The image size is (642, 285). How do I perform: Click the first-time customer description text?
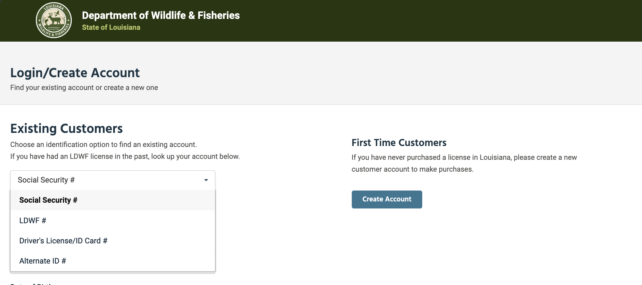[x=464, y=163]
